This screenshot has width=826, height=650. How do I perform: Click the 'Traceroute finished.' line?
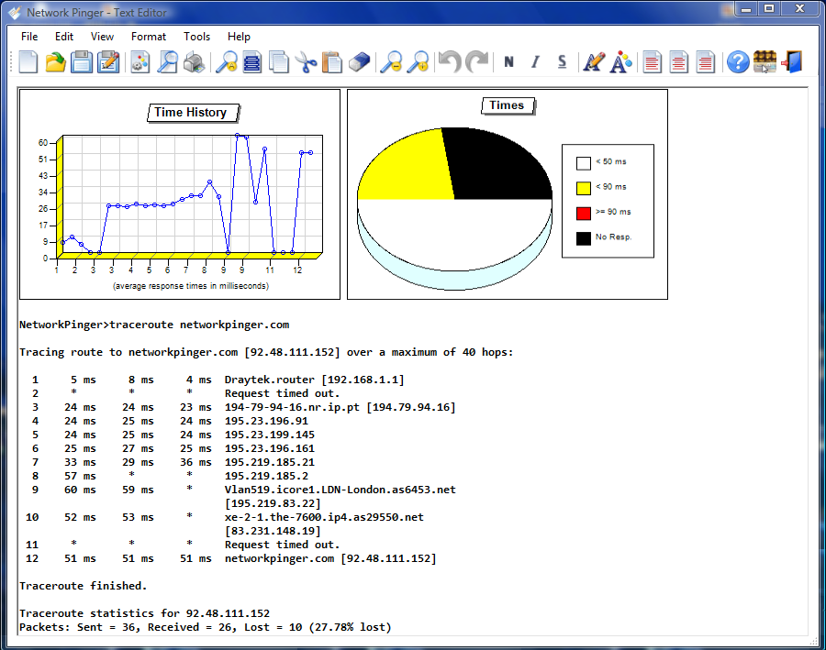84,586
